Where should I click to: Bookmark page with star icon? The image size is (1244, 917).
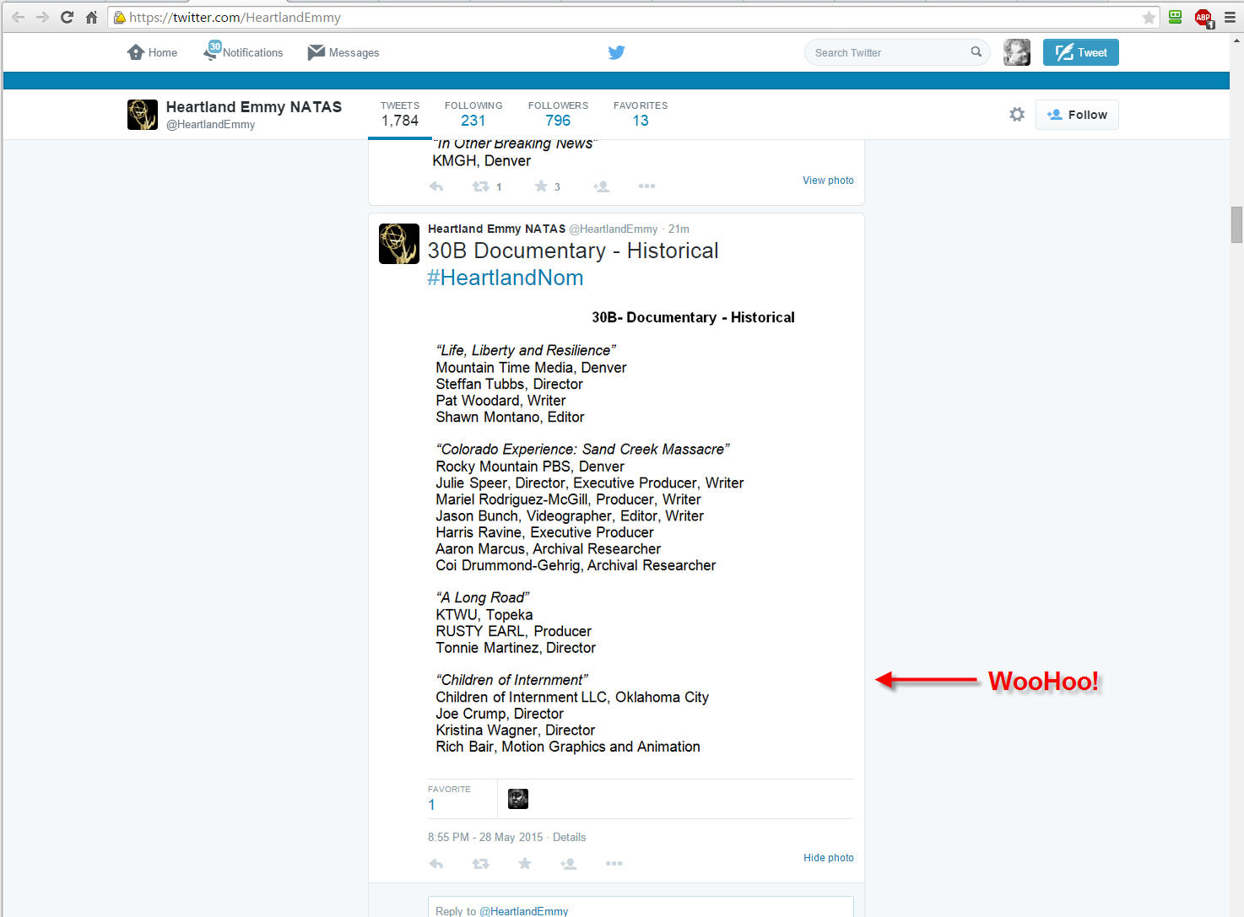pos(1149,17)
